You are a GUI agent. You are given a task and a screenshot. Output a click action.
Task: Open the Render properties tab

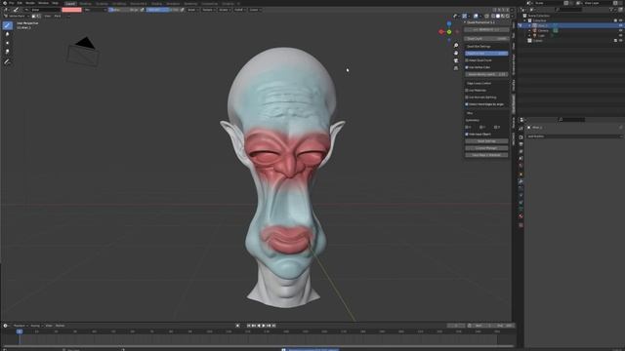(521, 136)
